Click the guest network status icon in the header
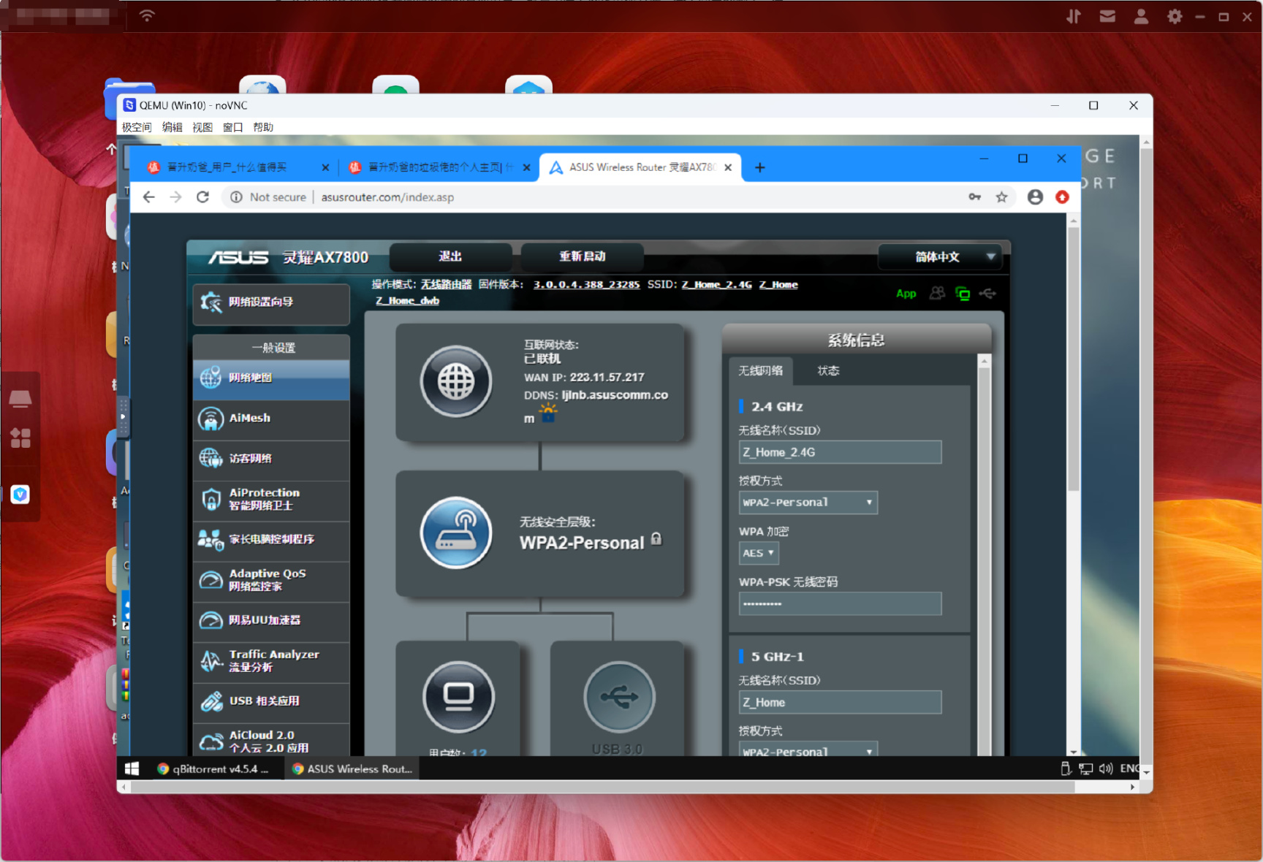 click(937, 293)
